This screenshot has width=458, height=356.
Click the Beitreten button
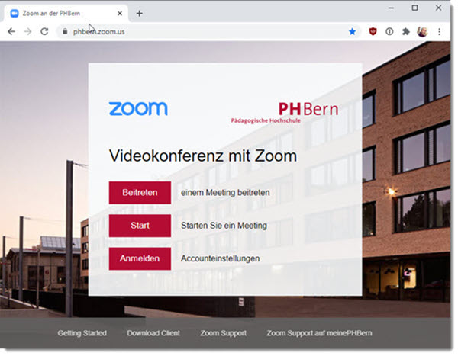coord(140,193)
